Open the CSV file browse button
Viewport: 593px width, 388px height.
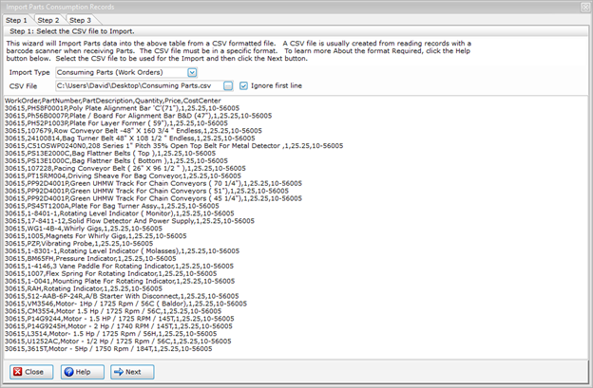tap(228, 86)
